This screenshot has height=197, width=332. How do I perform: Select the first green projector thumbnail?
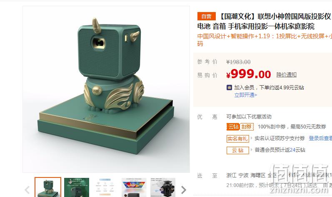(48, 187)
